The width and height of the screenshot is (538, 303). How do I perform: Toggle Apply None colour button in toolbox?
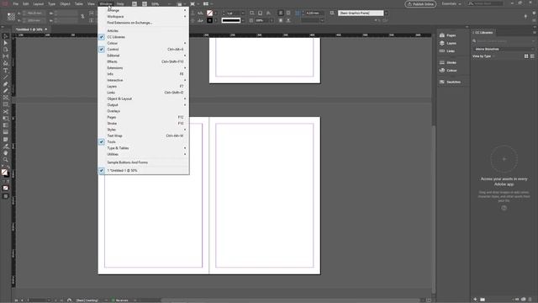coord(6,188)
